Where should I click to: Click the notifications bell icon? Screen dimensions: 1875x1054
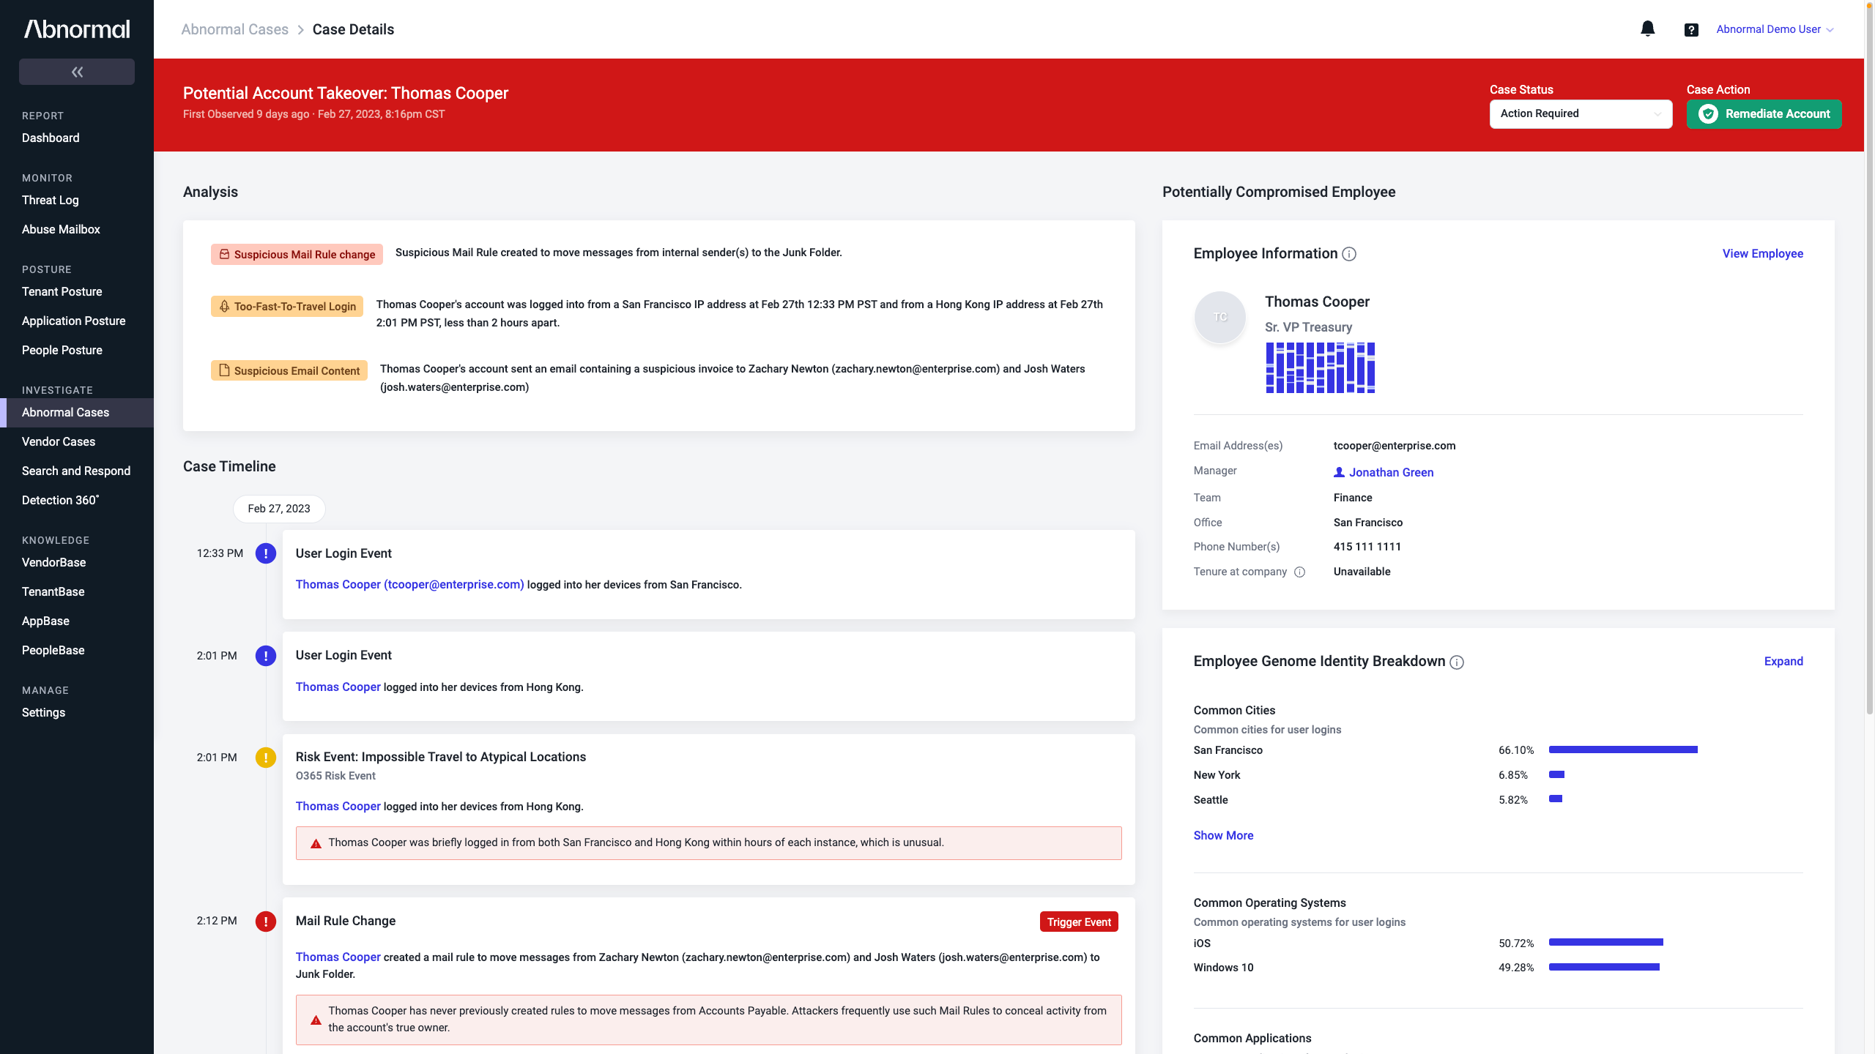(1647, 29)
